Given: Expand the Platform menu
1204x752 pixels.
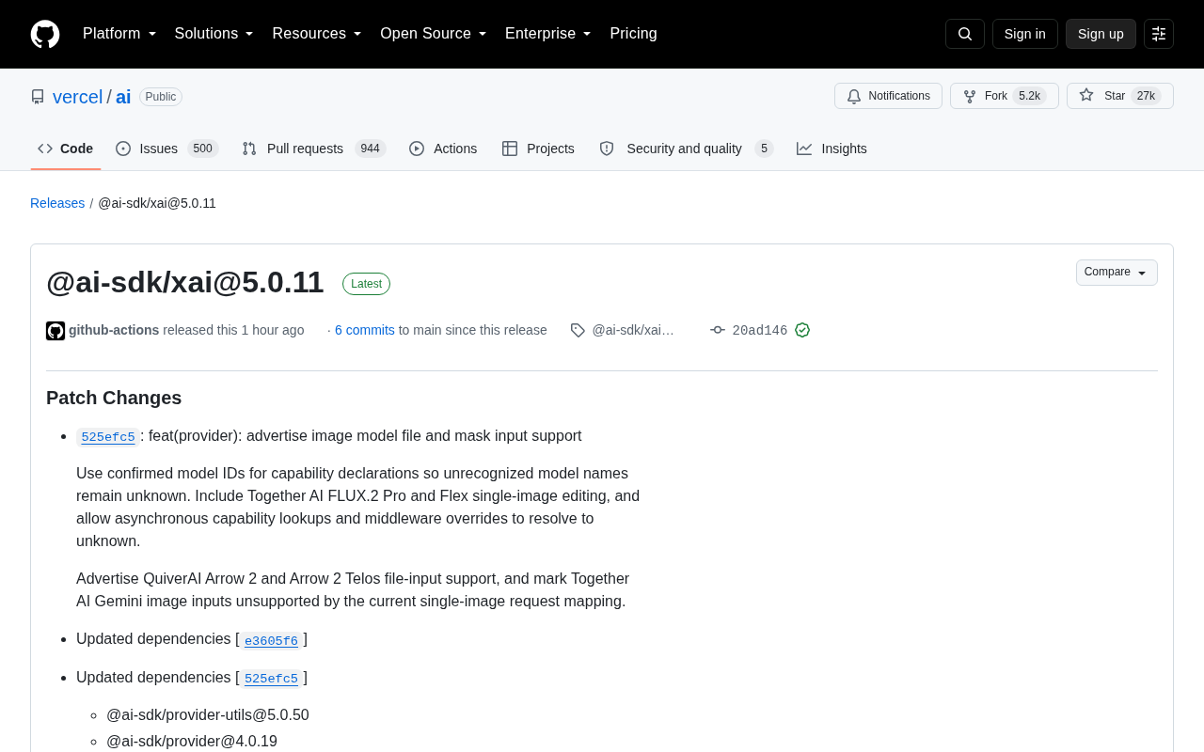Looking at the screenshot, I should 119,34.
